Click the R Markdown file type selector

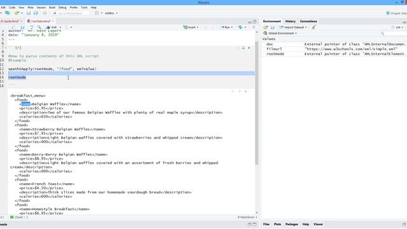point(247,217)
